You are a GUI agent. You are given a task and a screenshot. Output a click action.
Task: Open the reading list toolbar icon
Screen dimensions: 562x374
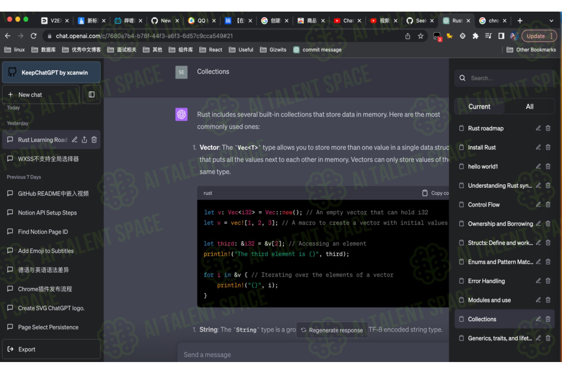tap(488, 36)
